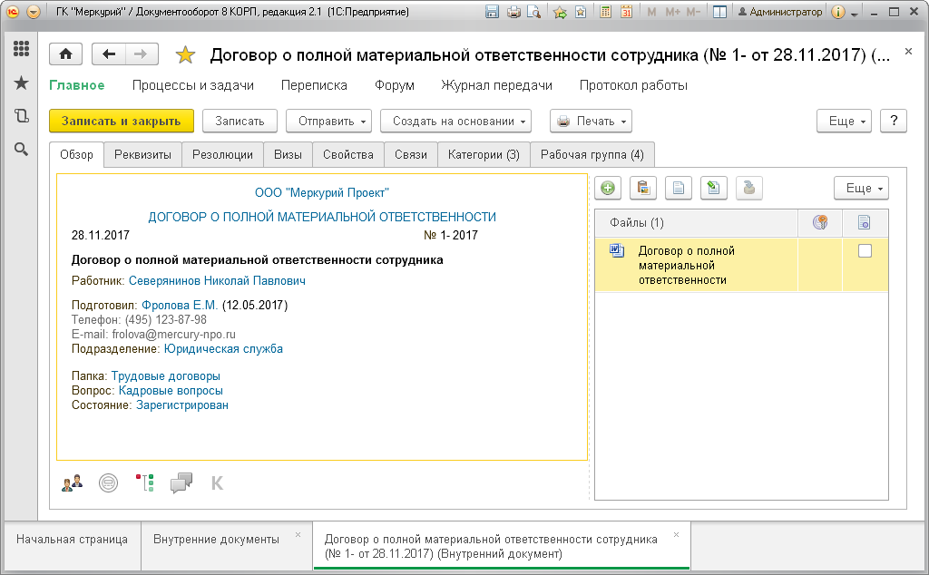Expand the small arrow next to info icon
Viewport: 929px width, 575px height.
tap(855, 13)
